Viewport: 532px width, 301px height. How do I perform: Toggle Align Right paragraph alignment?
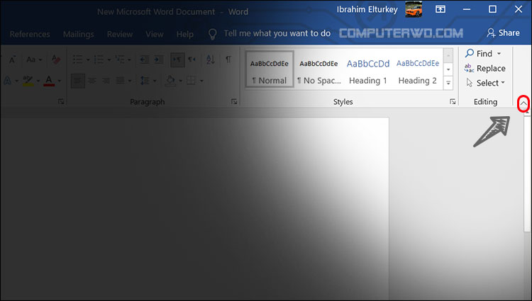coord(106,81)
